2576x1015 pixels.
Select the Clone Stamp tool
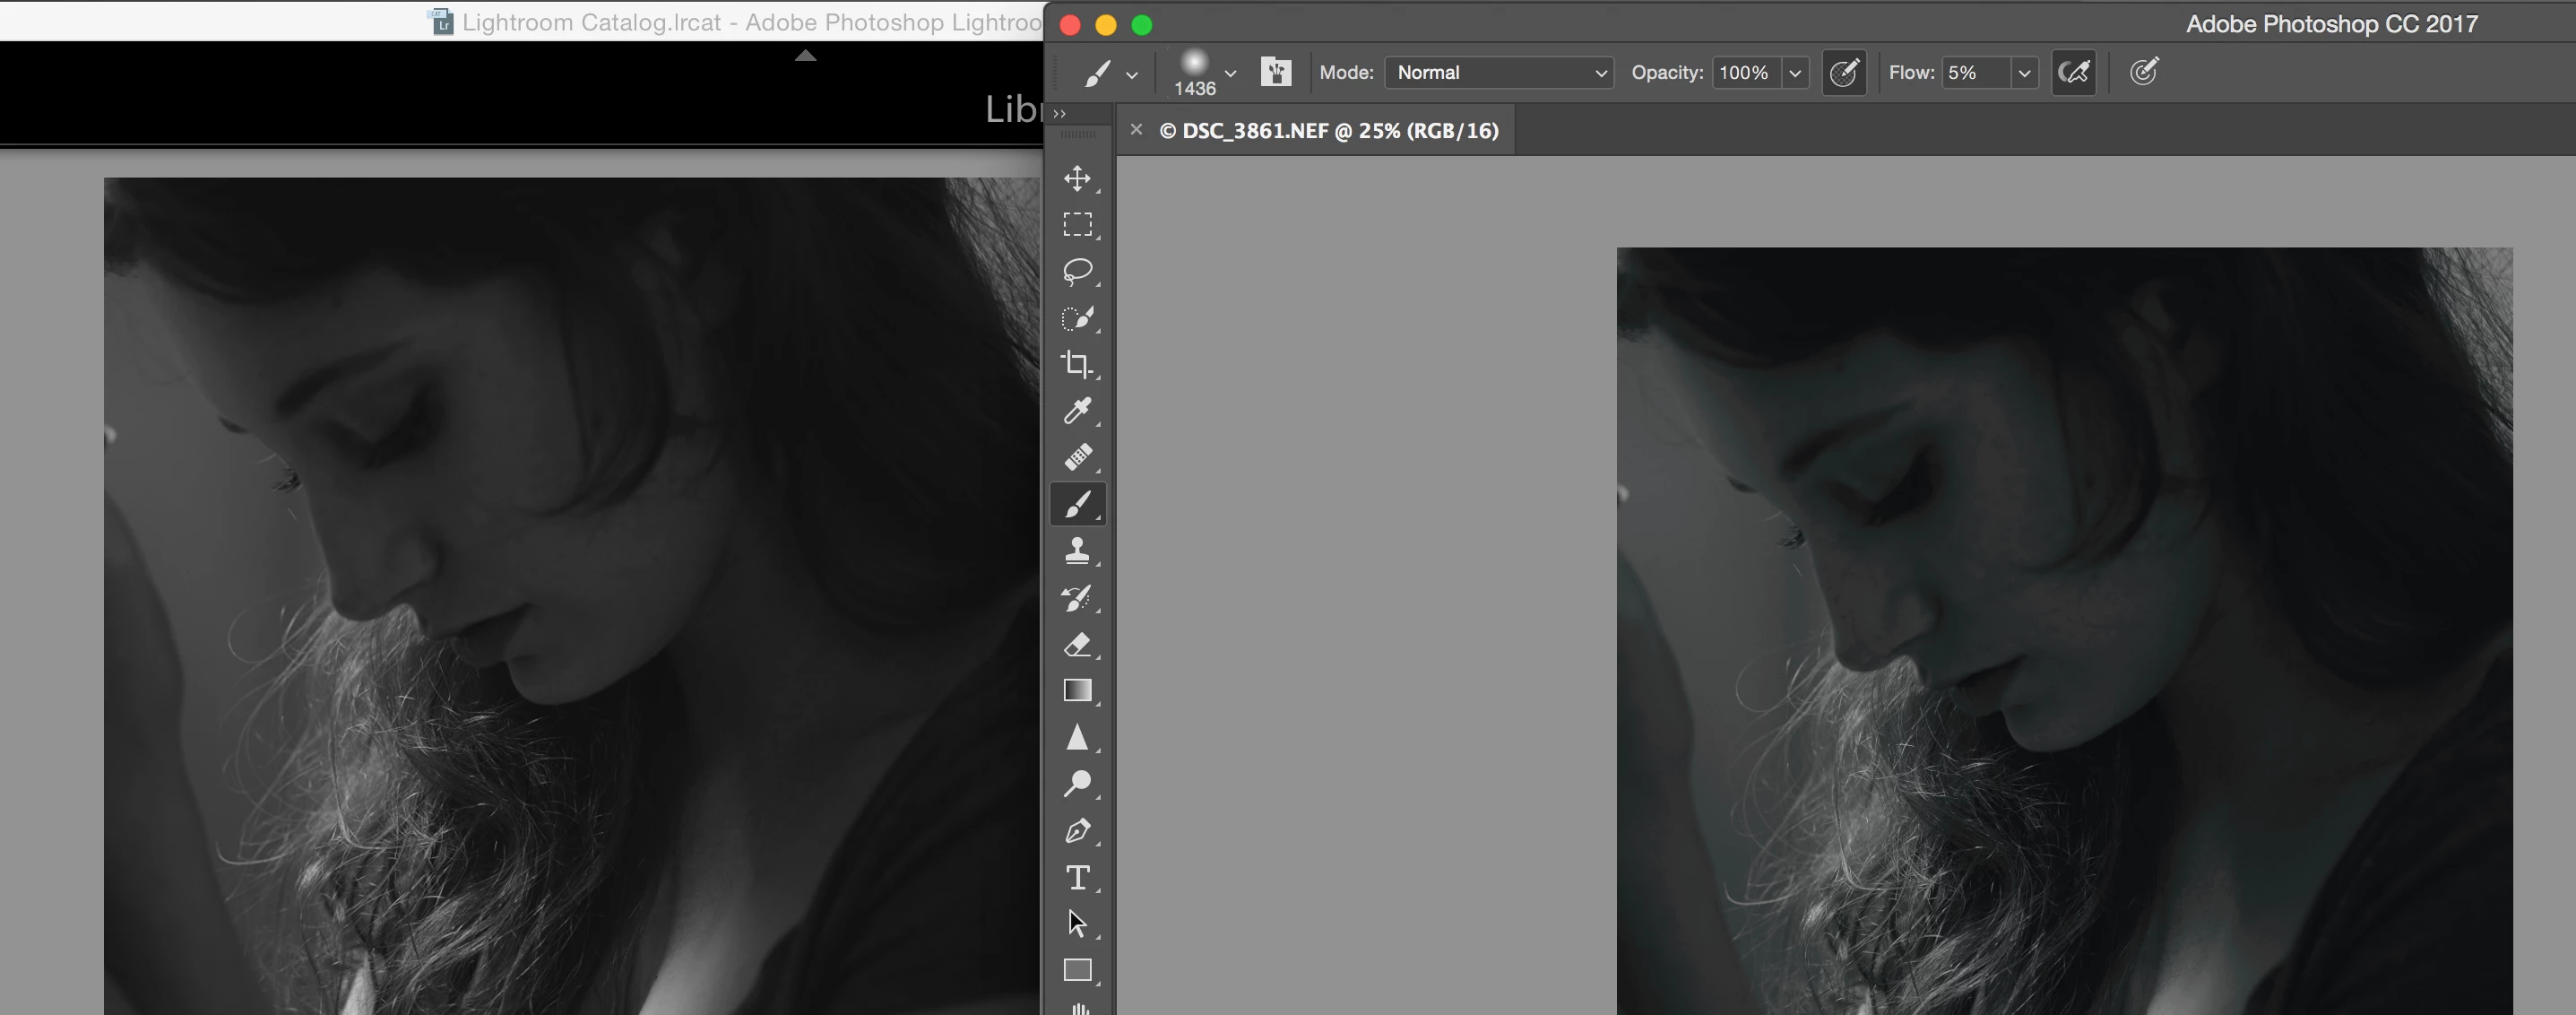tap(1077, 550)
